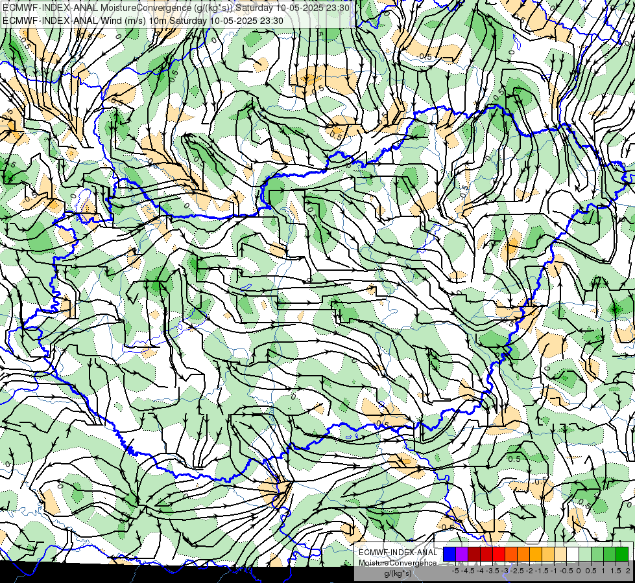The image size is (635, 583).
Task: Click the MoistureConvergence label in the legend box
Action: (x=398, y=563)
